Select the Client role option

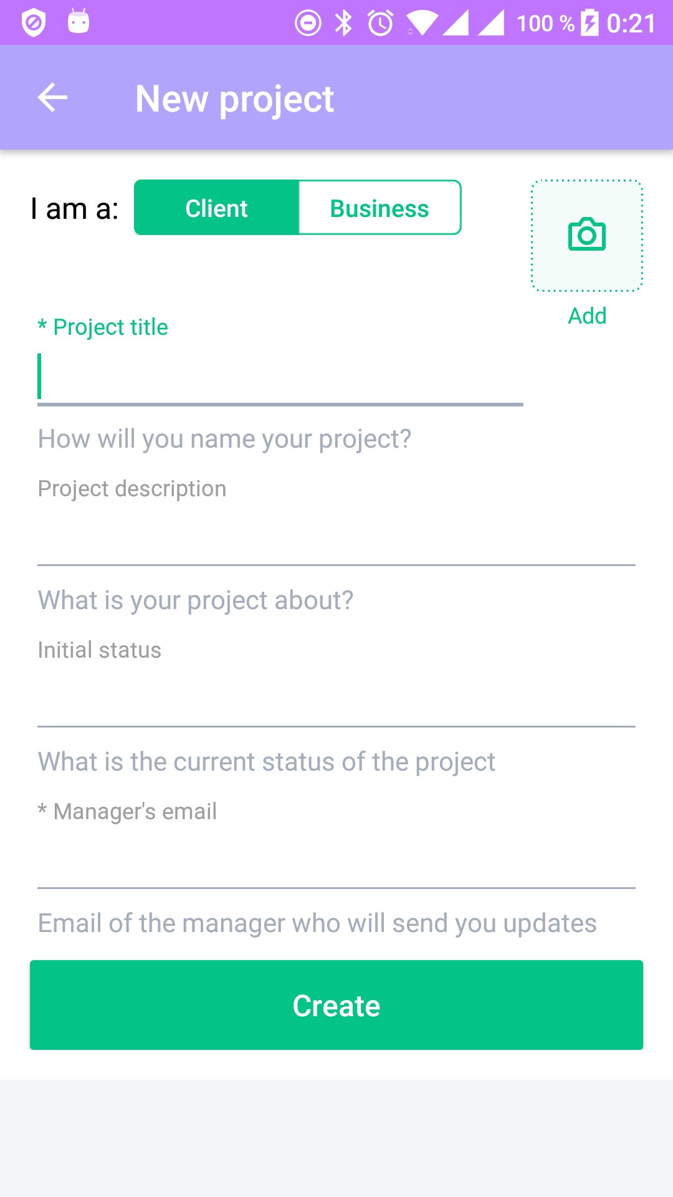point(216,208)
